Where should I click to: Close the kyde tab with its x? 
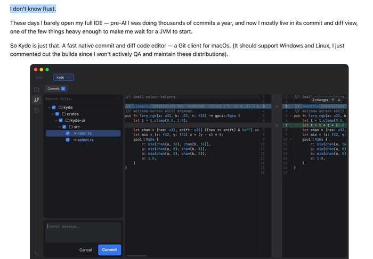tap(68, 78)
